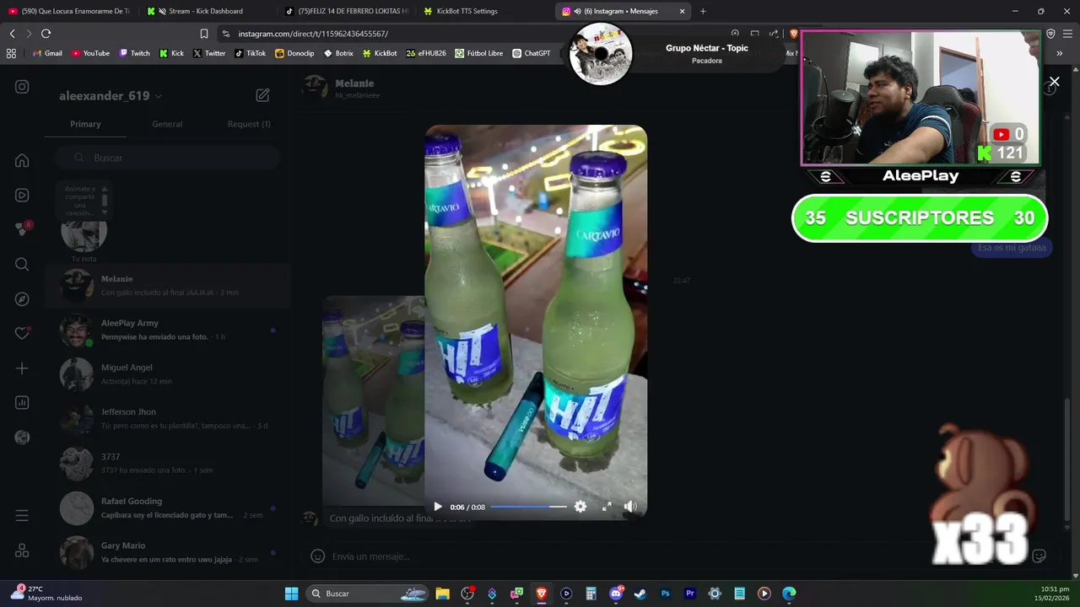The width and height of the screenshot is (1080, 607).
Task: Open the 3737 conversation
Action: pos(167,464)
